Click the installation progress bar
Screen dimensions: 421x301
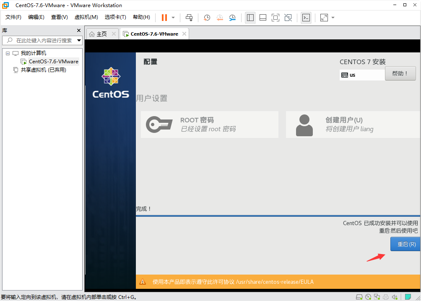278,215
